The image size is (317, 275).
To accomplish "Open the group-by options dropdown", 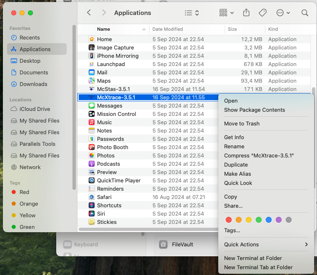I will tap(226, 13).
